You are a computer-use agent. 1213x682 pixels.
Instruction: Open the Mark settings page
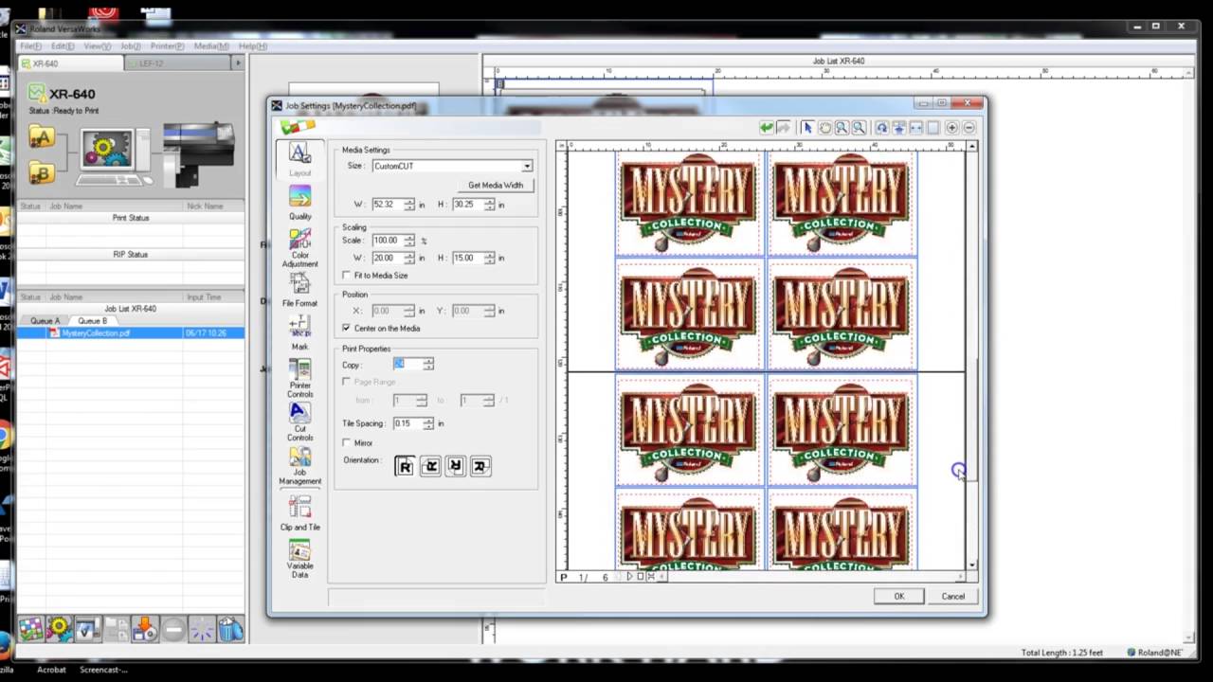[x=299, y=332]
